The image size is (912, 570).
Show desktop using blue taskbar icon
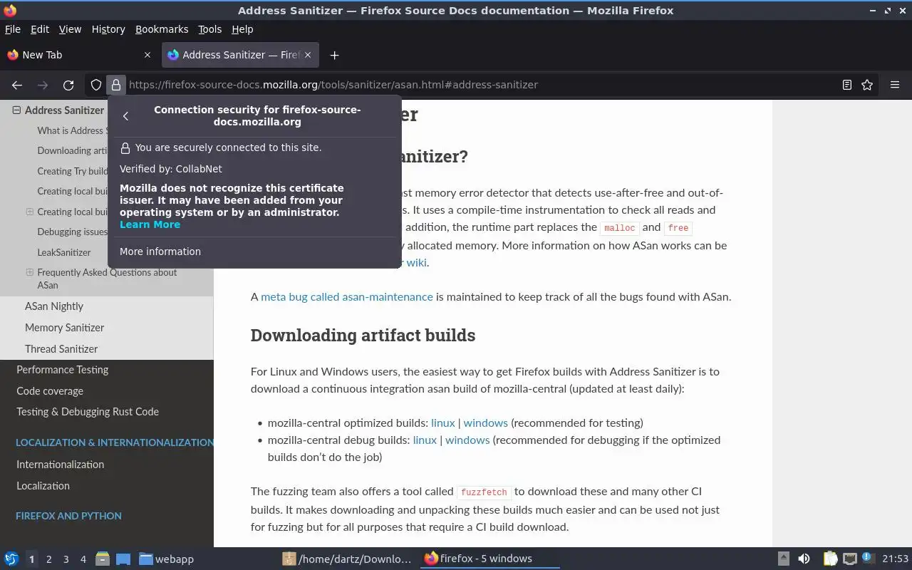coord(123,559)
